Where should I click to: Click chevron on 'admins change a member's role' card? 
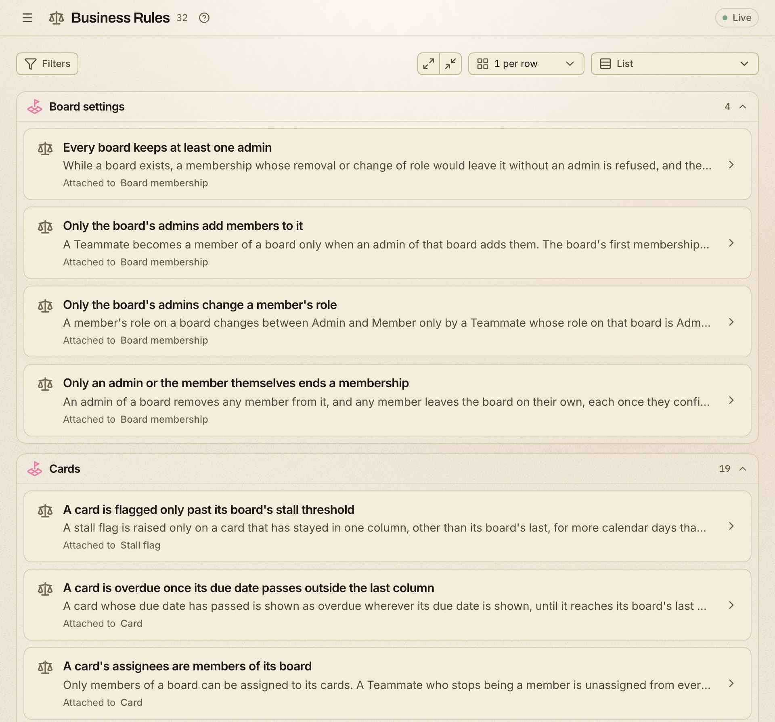(731, 322)
